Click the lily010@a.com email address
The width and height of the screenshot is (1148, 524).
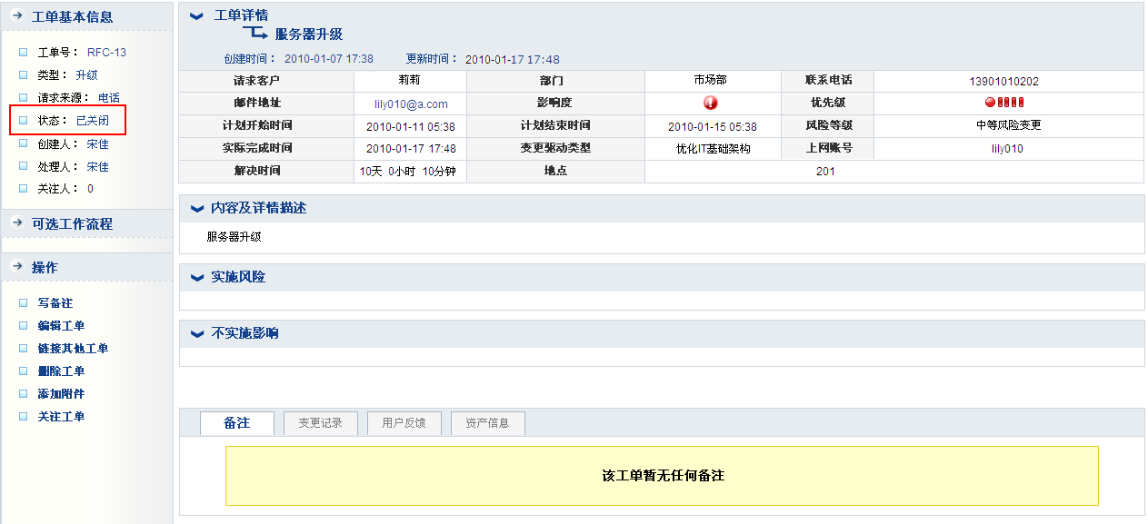pos(411,104)
